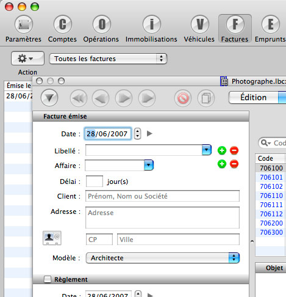Image resolution: width=286 pixels, height=297 pixels.
Task: Click red minus button on Libellé row
Action: point(234,150)
